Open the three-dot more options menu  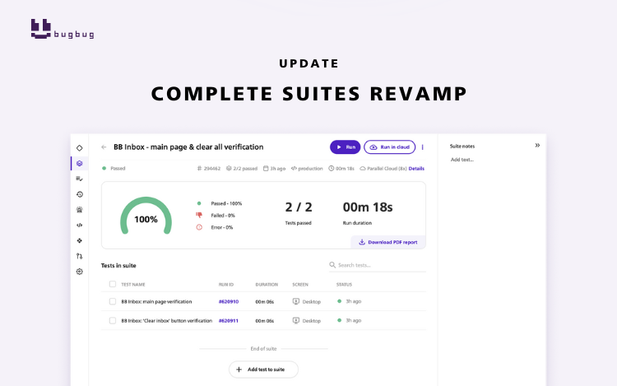pyautogui.click(x=423, y=147)
